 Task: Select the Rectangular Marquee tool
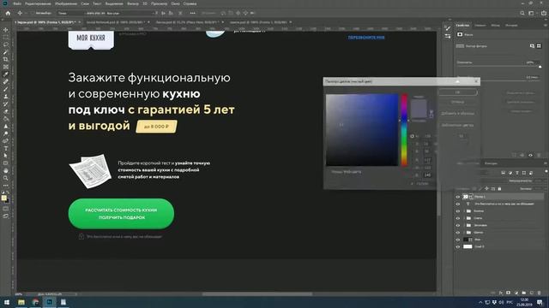point(6,37)
